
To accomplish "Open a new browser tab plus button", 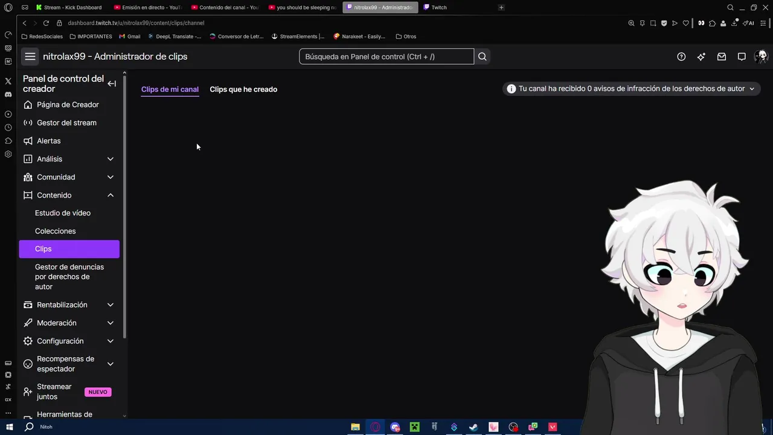I will tap(501, 7).
